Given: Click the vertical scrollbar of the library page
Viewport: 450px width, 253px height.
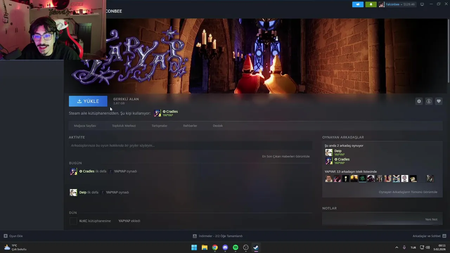Looking at the screenshot, I should click(x=448, y=51).
